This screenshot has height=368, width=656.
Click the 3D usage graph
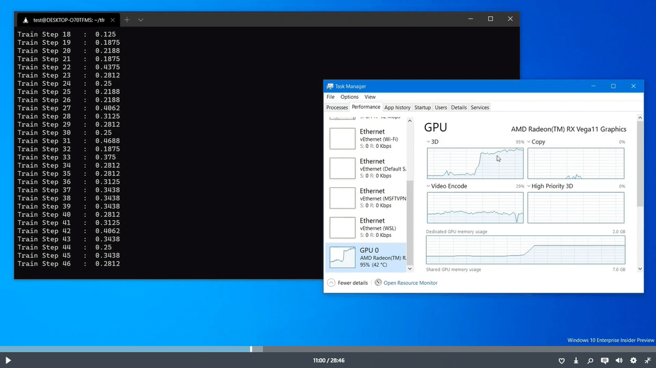click(475, 163)
